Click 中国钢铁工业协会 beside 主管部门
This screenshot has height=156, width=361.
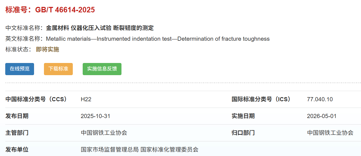coord(104,133)
